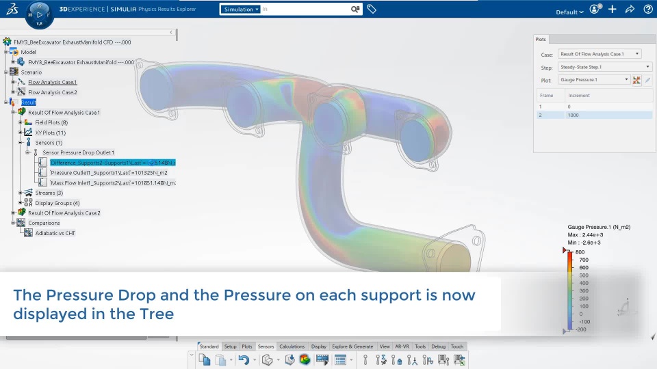Screen dimensions: 657x369
Task: Collapse the Sensors (1) node
Action: pos(21,143)
